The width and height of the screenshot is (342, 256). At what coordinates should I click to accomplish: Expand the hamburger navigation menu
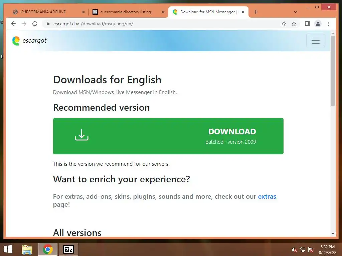point(315,40)
